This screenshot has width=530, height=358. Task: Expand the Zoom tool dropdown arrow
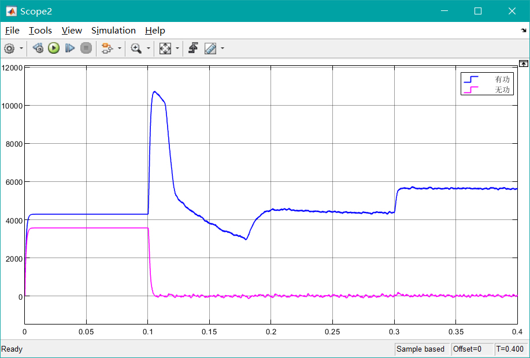[x=148, y=49]
